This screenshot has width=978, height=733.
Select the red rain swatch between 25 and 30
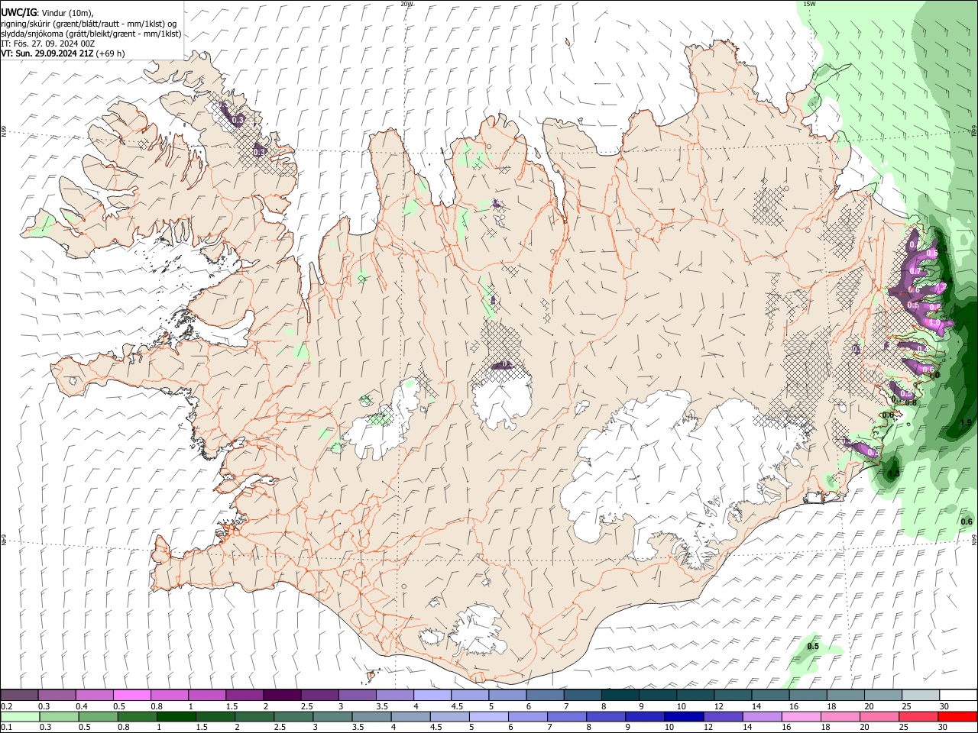(x=919, y=716)
